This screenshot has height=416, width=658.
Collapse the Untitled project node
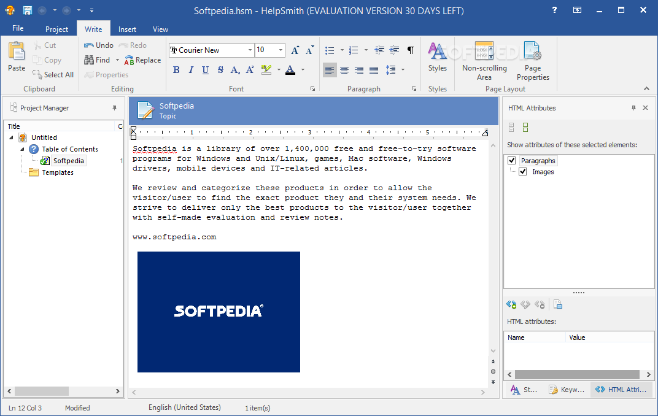(11, 137)
